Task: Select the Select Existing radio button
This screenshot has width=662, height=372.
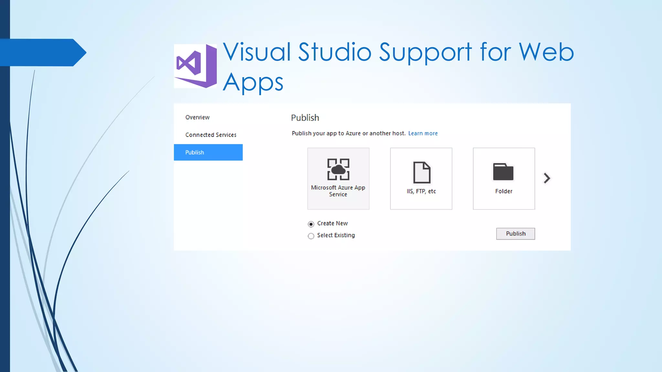Action: [x=311, y=236]
